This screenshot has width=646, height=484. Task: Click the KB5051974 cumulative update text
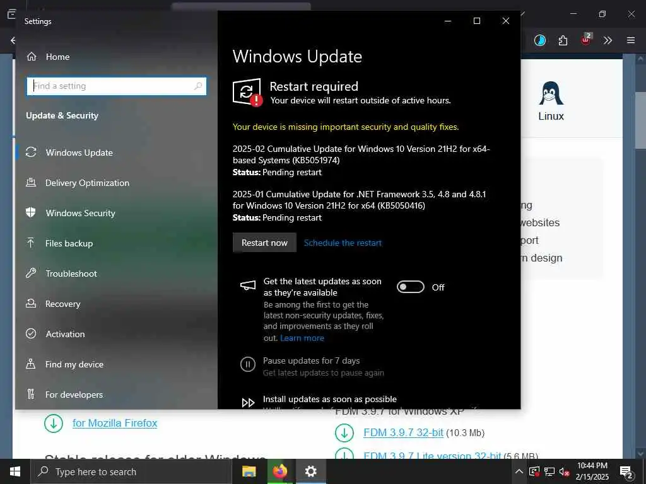coord(361,155)
